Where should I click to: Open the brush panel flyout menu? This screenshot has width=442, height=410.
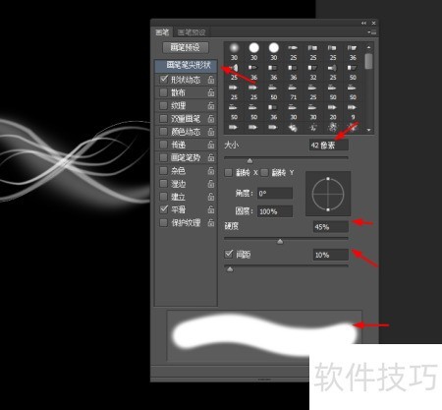point(372,32)
